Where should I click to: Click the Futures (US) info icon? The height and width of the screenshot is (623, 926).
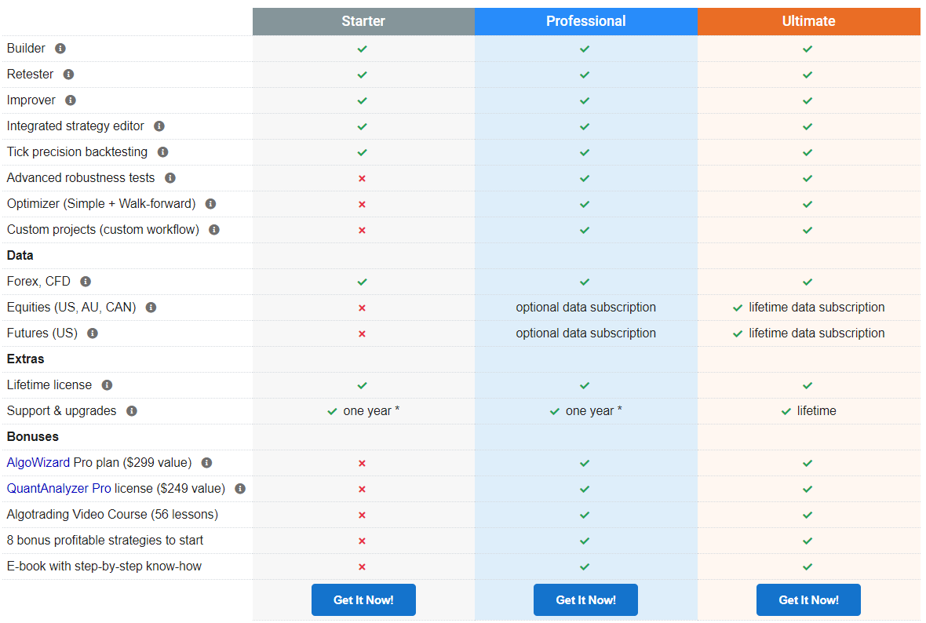93,333
